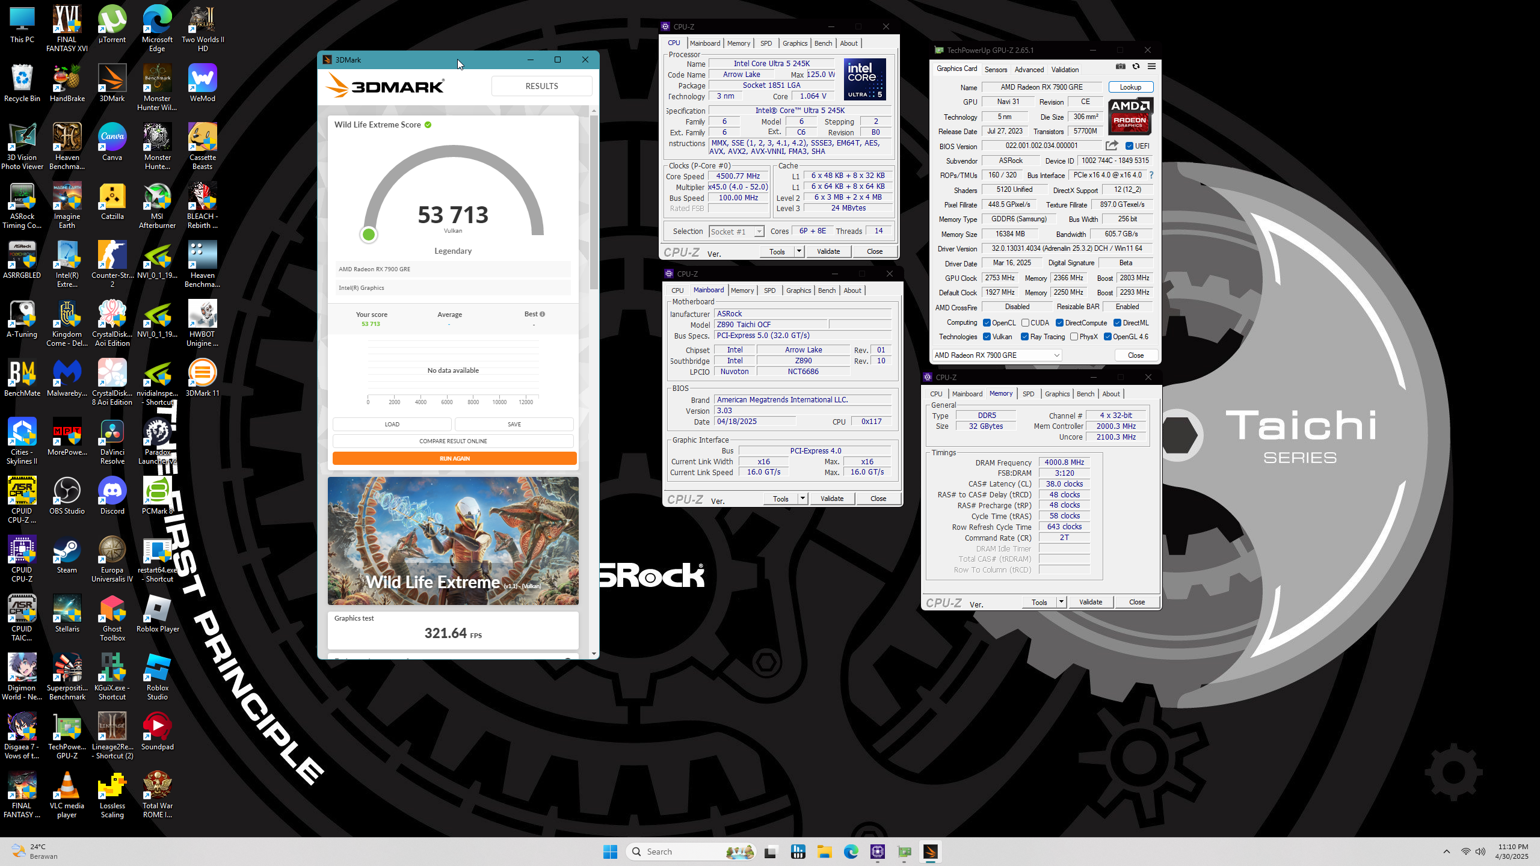This screenshot has width=1540, height=866.
Task: Open the Canva desktop icon
Action: (x=112, y=143)
